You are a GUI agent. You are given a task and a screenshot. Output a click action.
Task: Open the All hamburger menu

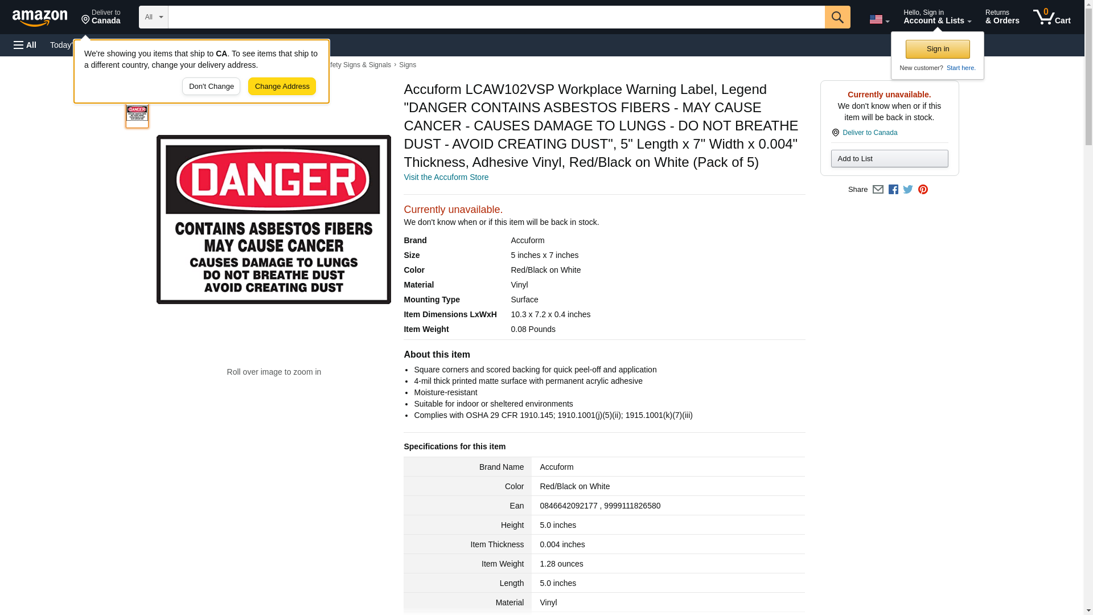click(25, 45)
